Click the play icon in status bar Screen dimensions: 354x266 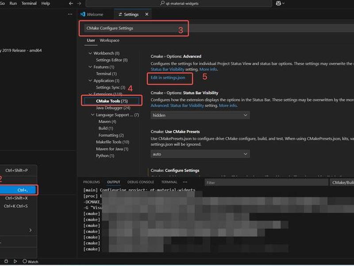[15, 261]
